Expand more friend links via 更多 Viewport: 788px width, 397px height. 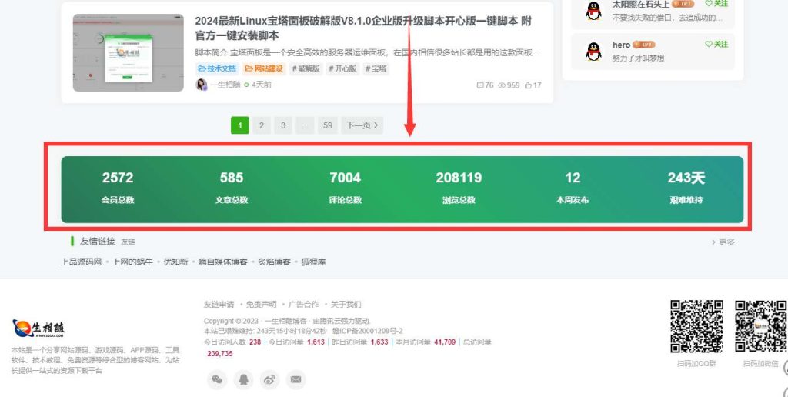(723, 242)
